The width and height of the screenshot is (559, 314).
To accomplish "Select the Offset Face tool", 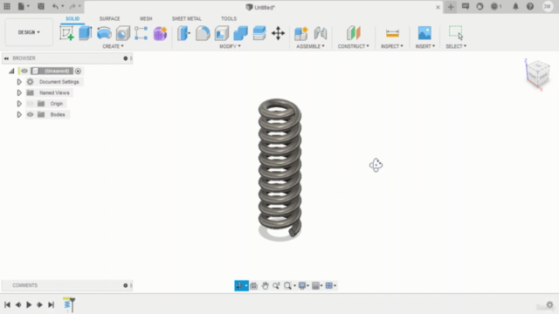I will (259, 33).
